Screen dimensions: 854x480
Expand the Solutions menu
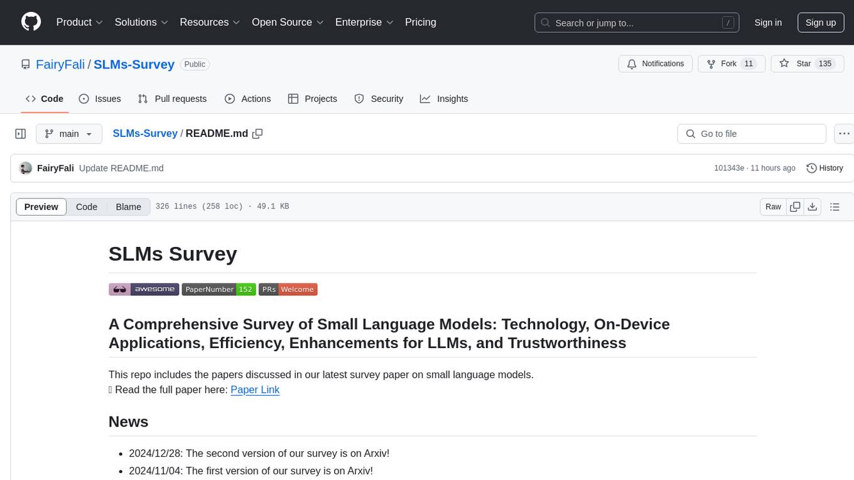click(141, 22)
